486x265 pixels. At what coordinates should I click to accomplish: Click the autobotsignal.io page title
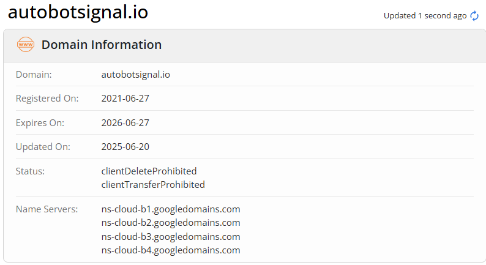tap(78, 12)
